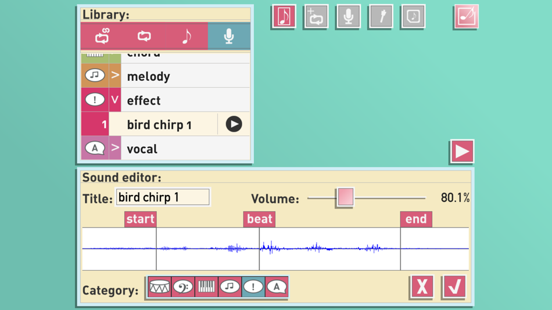Switch to linked loops library tab
The height and width of the screenshot is (310, 552).
tap(102, 36)
